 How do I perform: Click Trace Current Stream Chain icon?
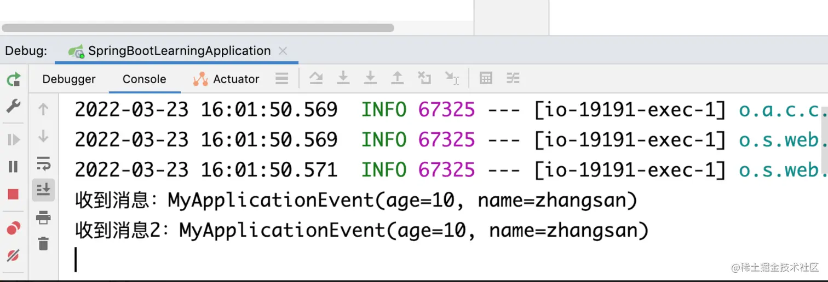coord(513,79)
